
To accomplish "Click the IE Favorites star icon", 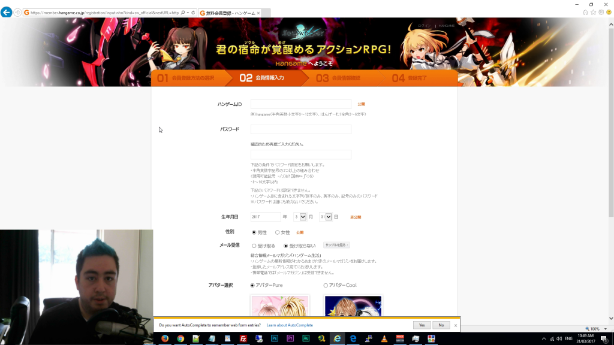I will click(x=593, y=13).
